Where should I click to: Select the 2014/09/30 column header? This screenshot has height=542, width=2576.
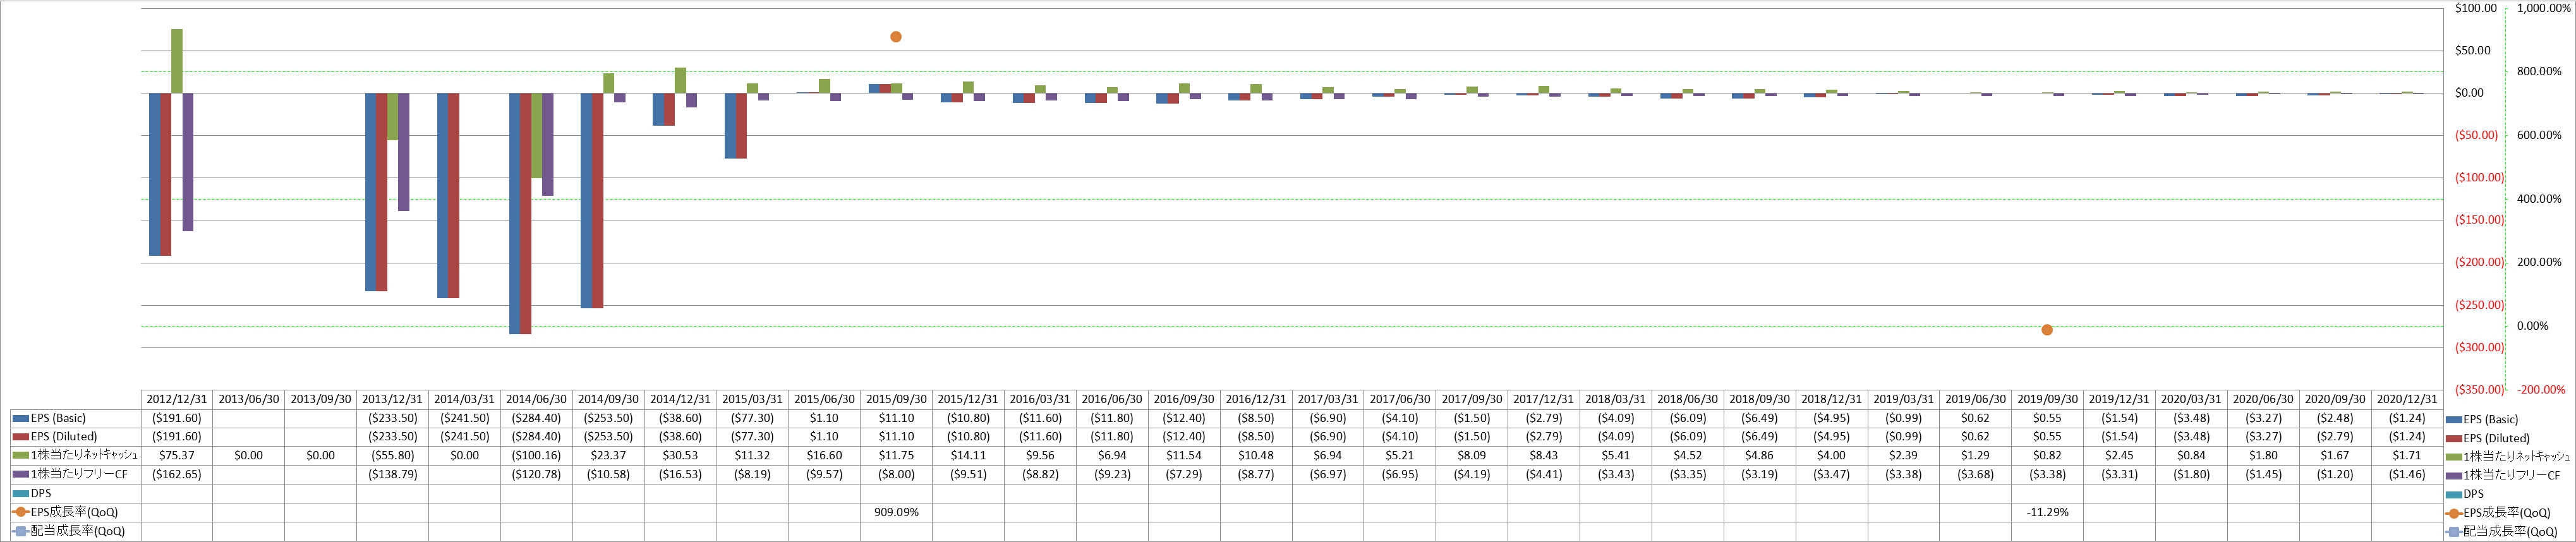point(608,399)
